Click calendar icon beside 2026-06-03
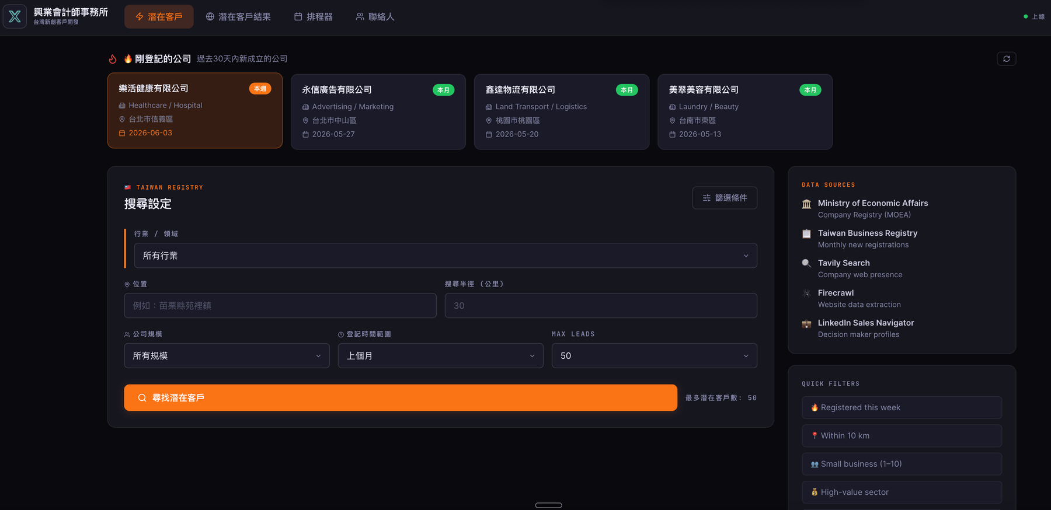This screenshot has height=510, width=1051. (x=122, y=133)
